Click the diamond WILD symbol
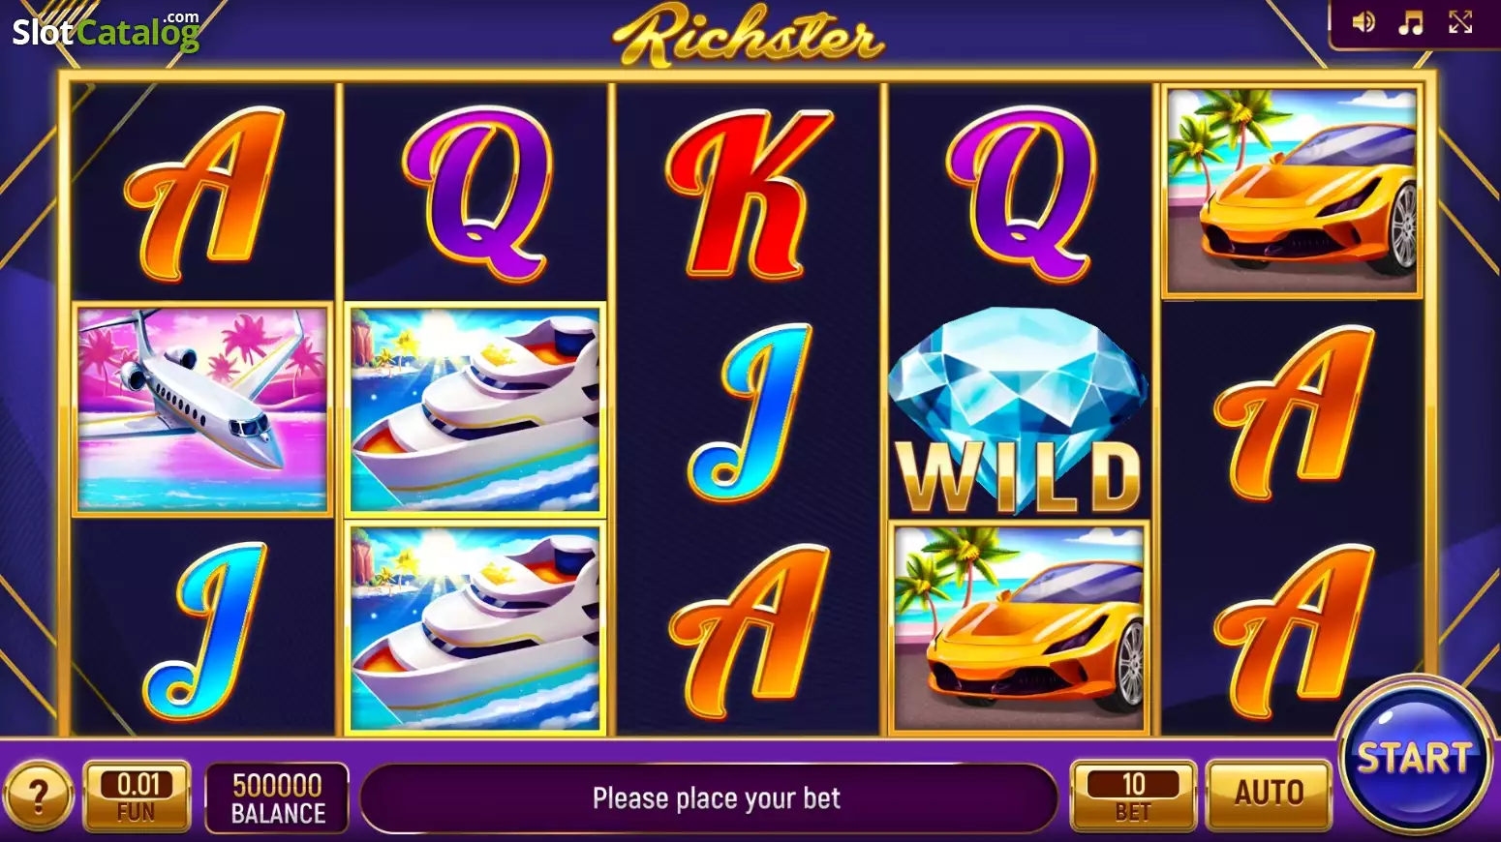 coord(1019,410)
